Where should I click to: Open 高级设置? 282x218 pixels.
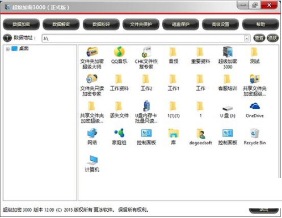pos(221,24)
